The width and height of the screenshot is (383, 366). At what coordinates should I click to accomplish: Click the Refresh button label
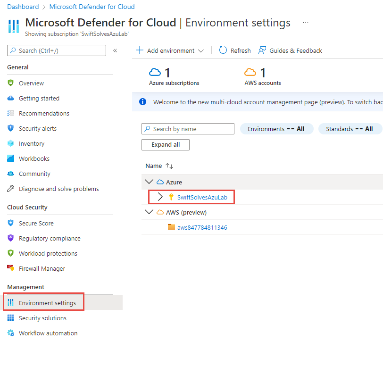241,50
